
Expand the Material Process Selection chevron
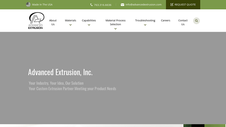coord(116,29)
